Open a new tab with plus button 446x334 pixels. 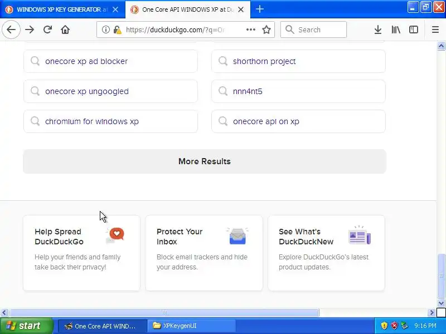pos(259,9)
